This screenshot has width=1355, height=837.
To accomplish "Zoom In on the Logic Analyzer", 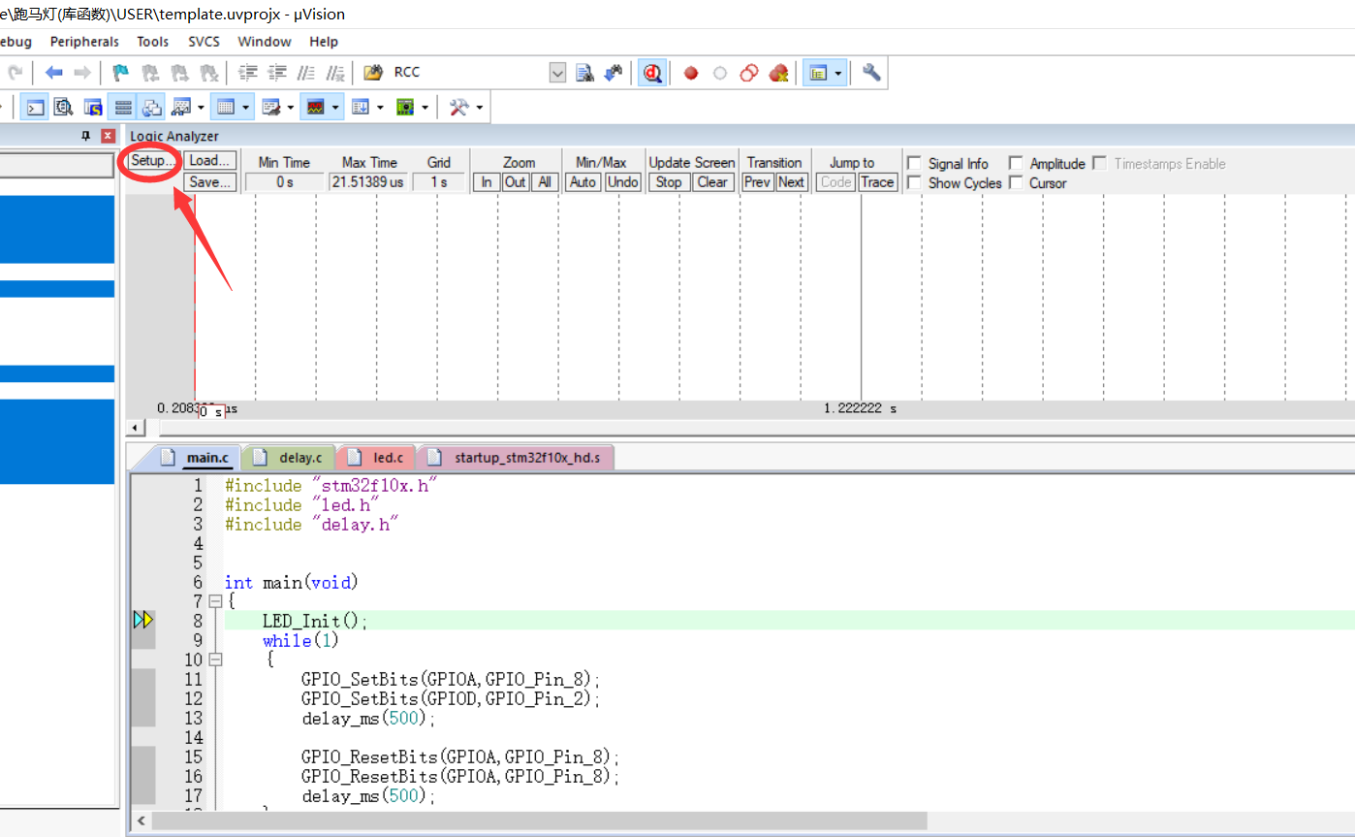I will click(486, 182).
